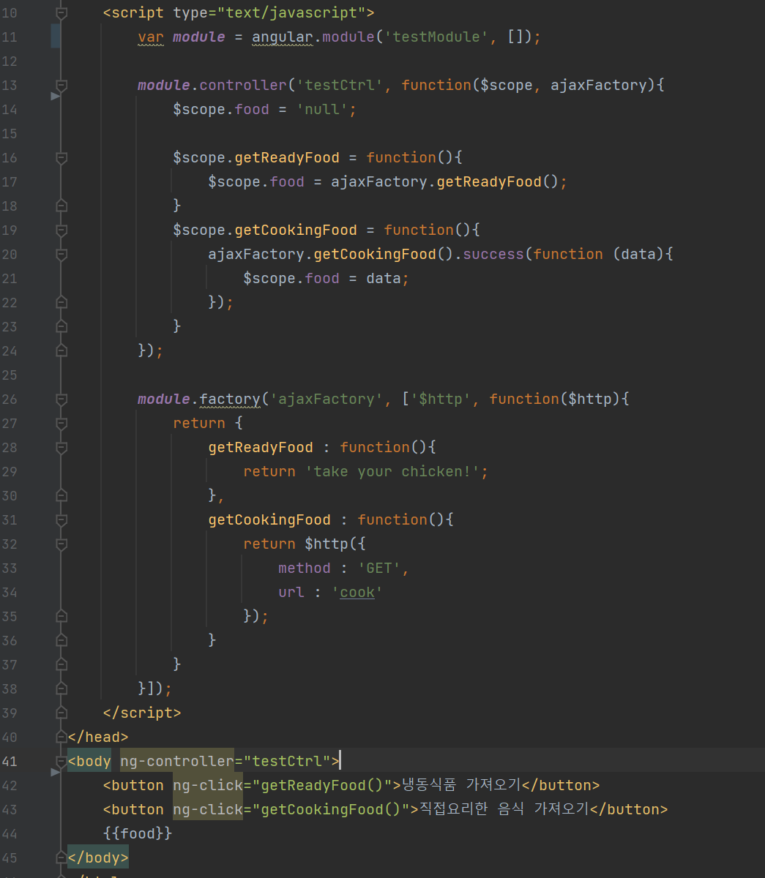Click the "testCtrl" value on line 41

(x=286, y=761)
